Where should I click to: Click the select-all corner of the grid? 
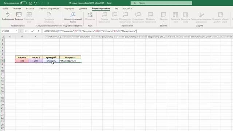3,36
